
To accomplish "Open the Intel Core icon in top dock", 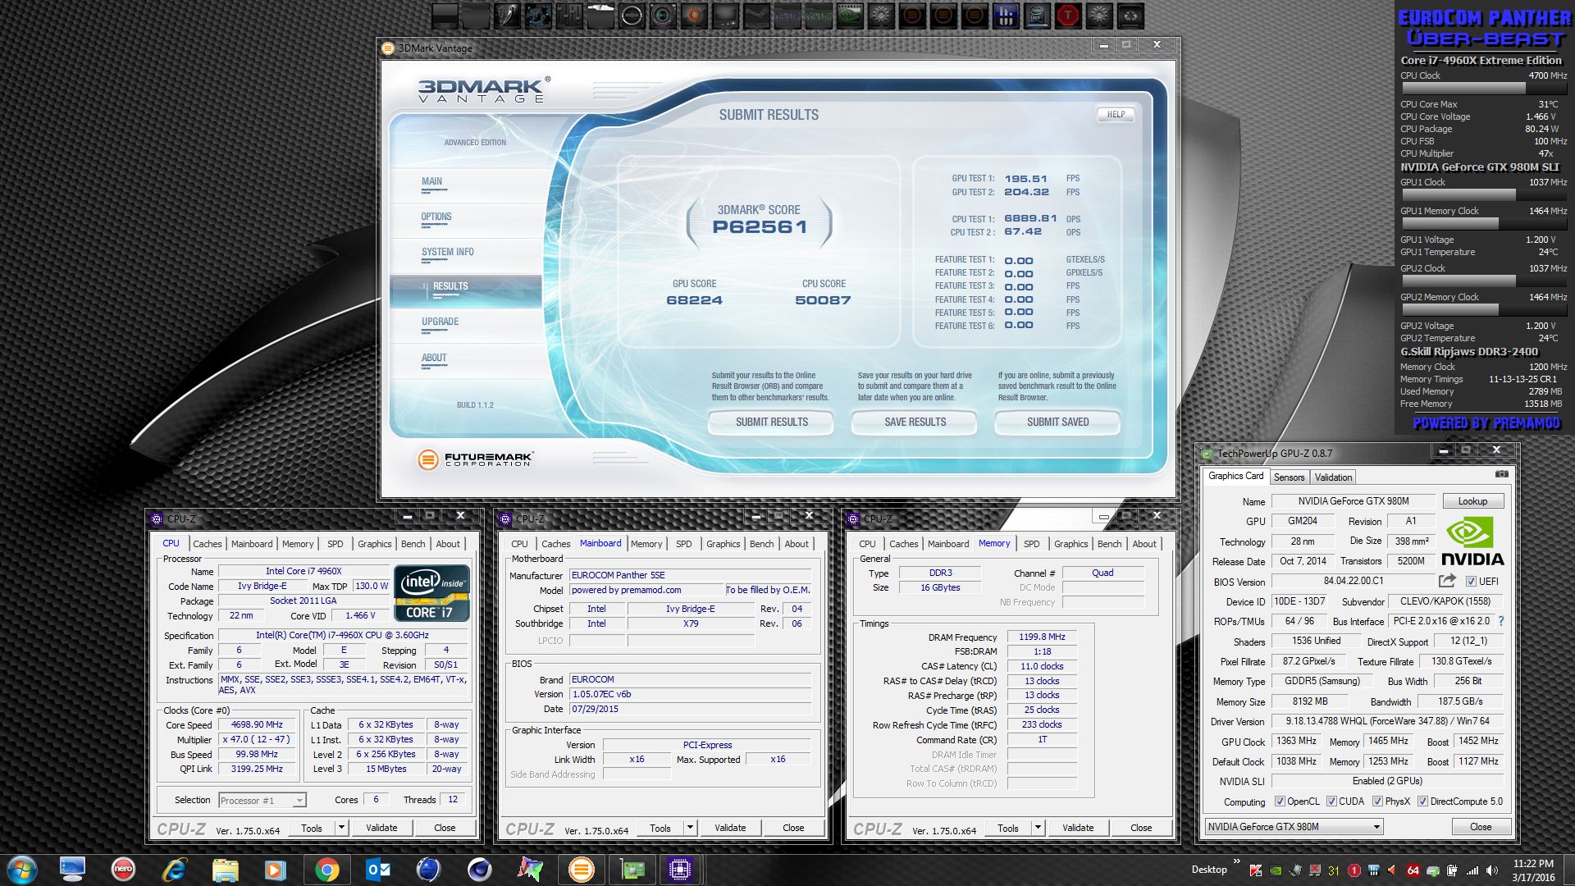I will 1037,16.
